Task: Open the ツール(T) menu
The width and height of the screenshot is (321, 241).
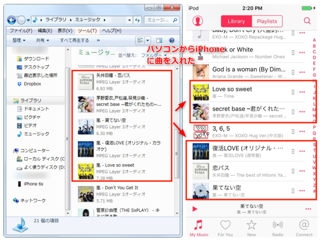Action: pos(87,31)
